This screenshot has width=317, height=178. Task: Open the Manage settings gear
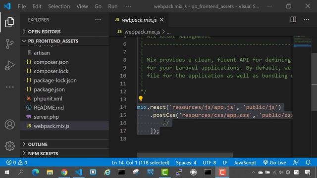click(x=9, y=146)
